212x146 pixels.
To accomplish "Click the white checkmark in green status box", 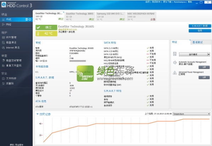I will 38,28.
